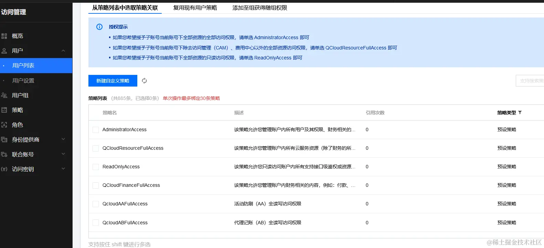Click the AdministratorAccess policy name
This screenshot has width=544, height=248.
(125, 129)
